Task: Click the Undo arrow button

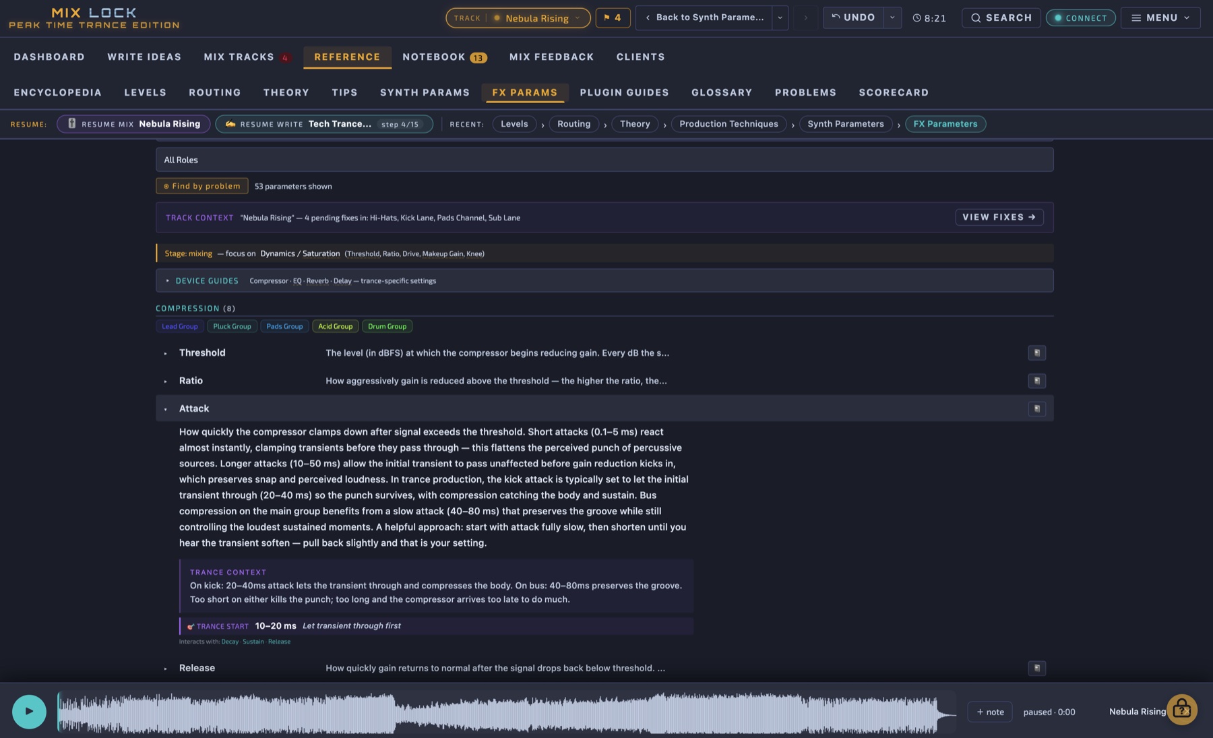Action: [853, 18]
